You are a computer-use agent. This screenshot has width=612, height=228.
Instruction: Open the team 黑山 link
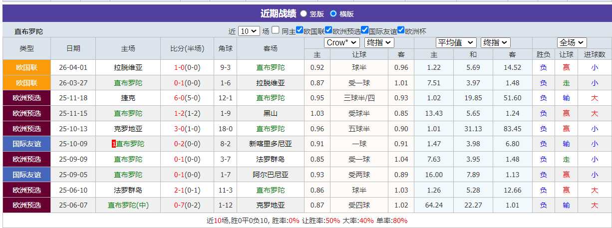[271, 113]
